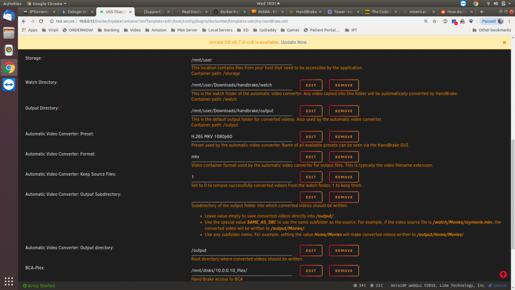Go back with the browser back arrow
The height and width of the screenshot is (290, 515).
coord(24,21)
